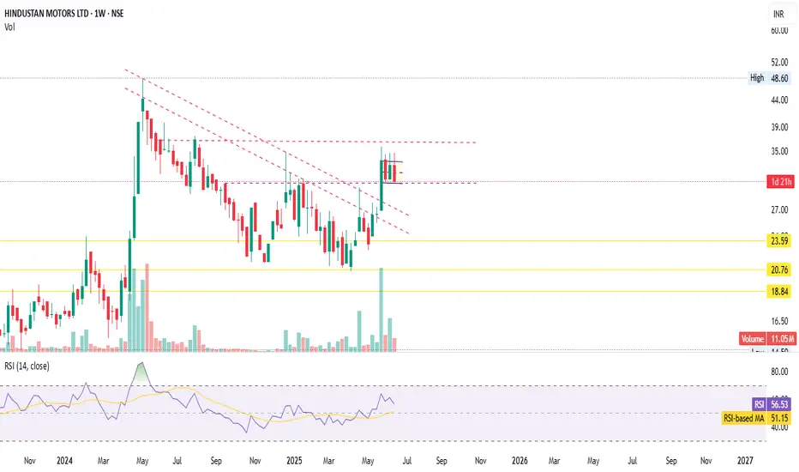799x472 pixels.
Task: Select the 20.76 yellow price level label
Action: pos(779,269)
